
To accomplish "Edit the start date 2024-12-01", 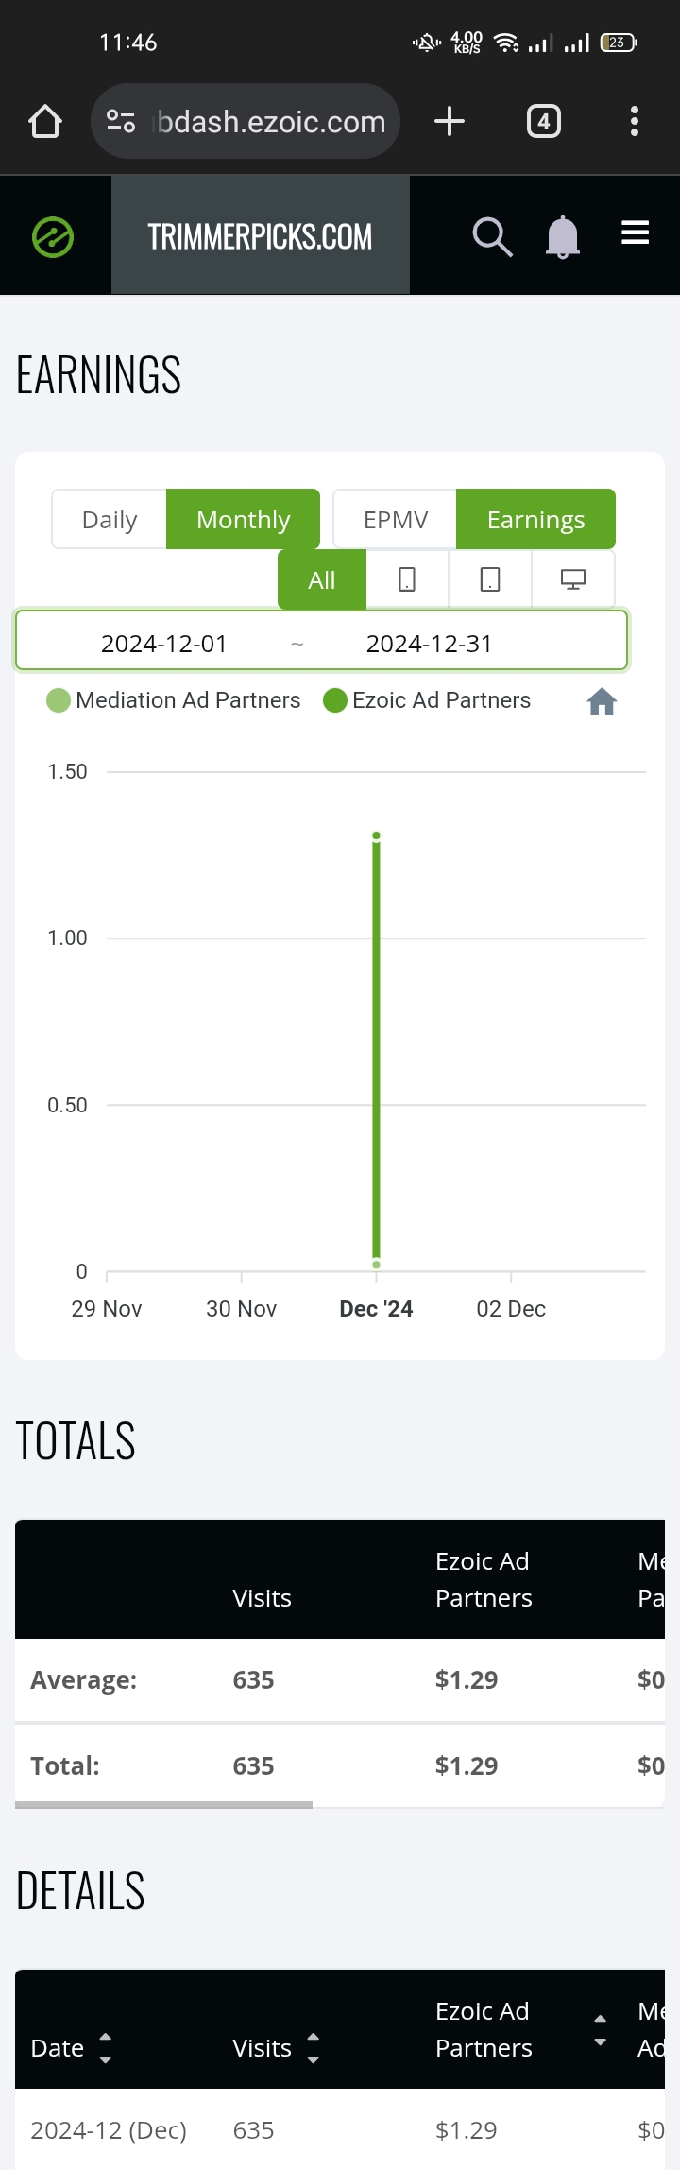I will point(164,644).
